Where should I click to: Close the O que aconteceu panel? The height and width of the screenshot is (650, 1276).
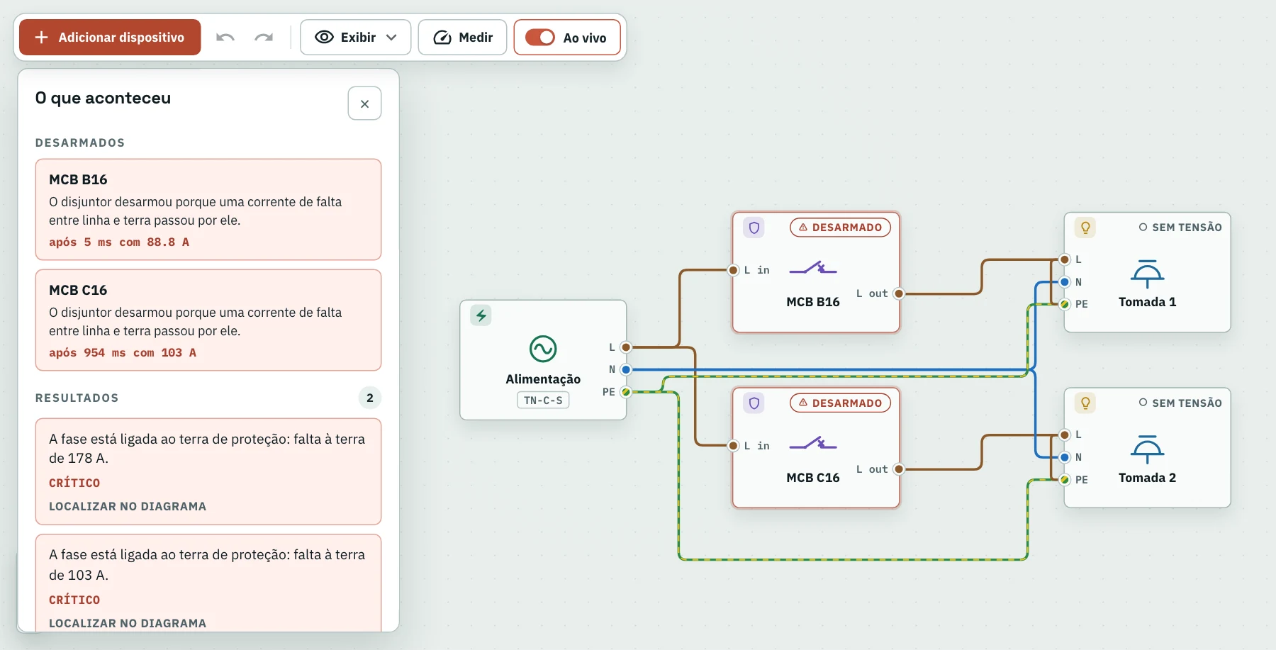[364, 103]
